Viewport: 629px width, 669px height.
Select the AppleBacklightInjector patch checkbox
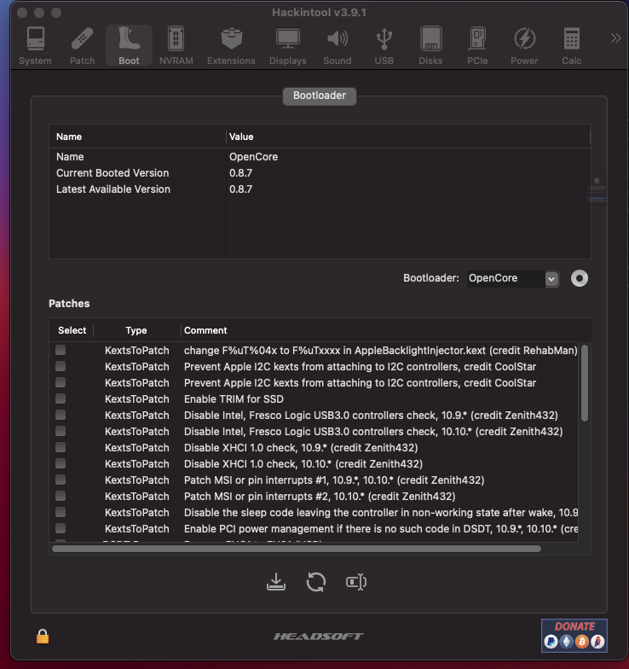click(x=61, y=350)
